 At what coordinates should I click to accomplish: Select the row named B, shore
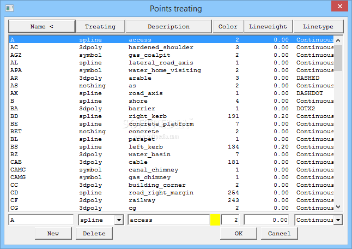[172, 101]
